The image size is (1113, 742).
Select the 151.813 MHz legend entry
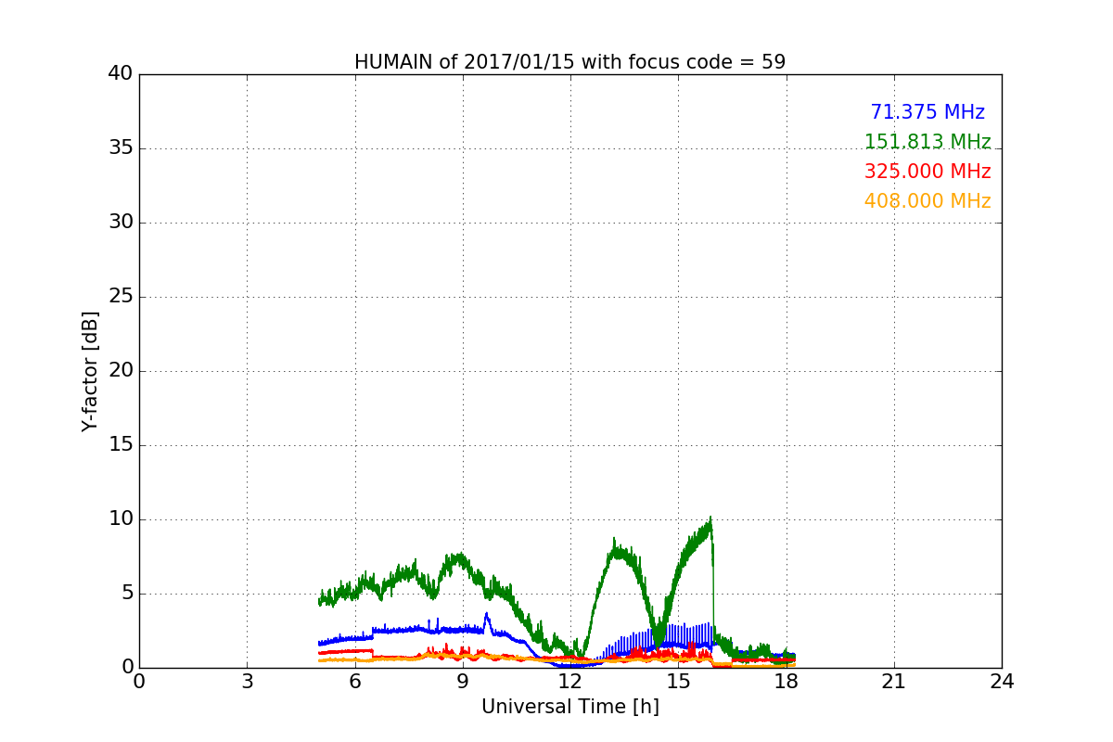[x=927, y=142]
